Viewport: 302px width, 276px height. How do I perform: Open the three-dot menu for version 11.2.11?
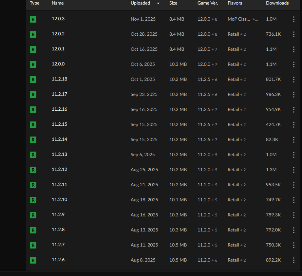click(293, 185)
